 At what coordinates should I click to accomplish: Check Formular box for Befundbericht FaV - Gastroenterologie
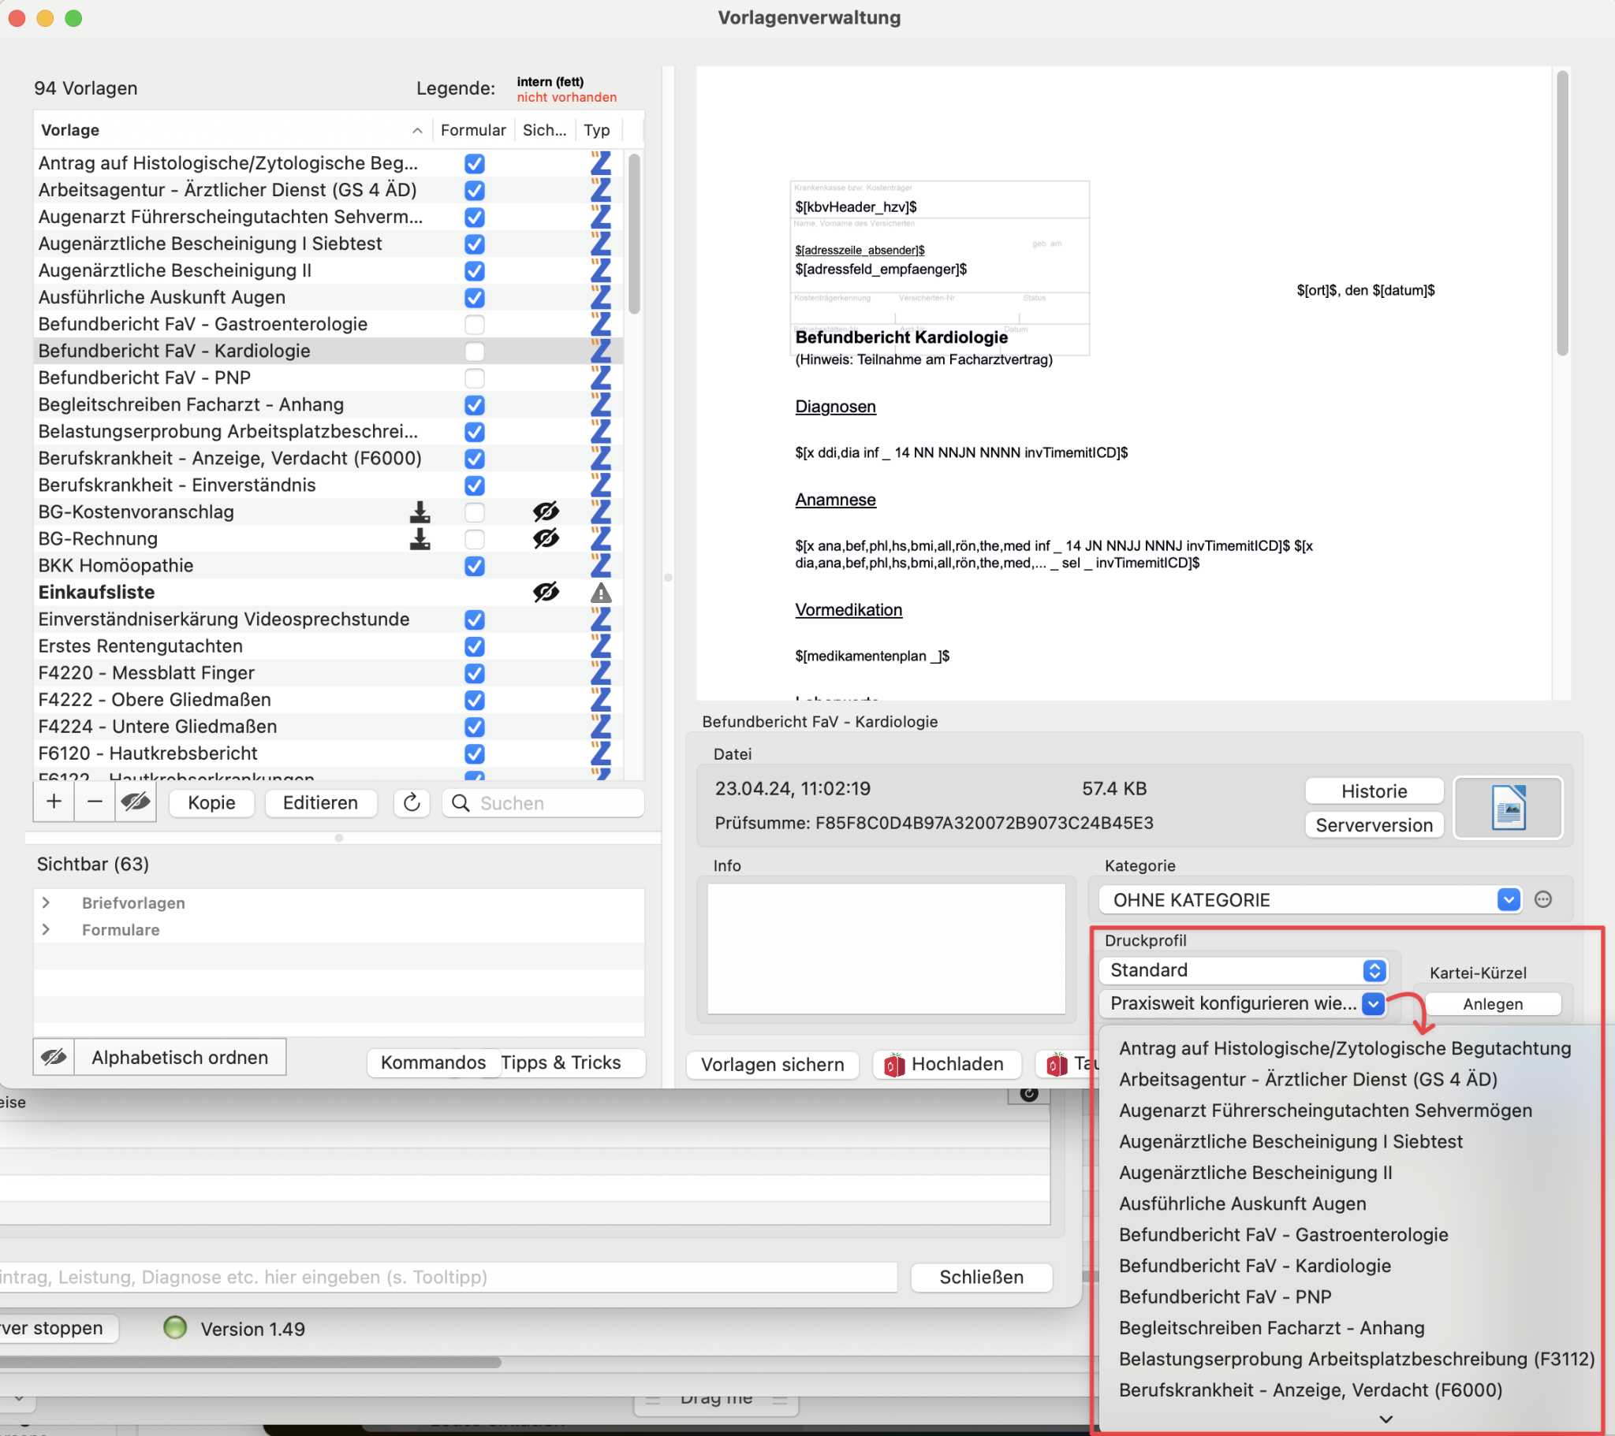point(474,325)
